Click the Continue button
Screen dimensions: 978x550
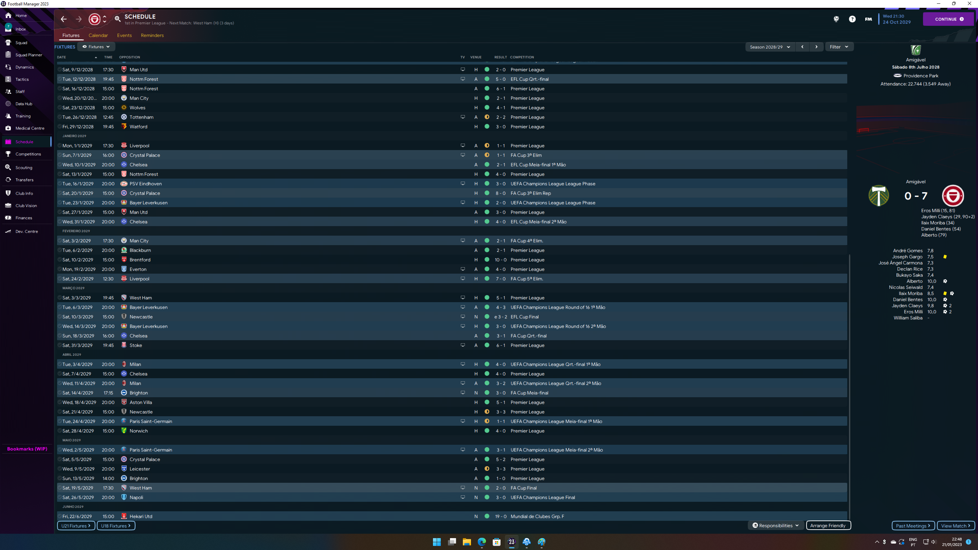(x=948, y=19)
